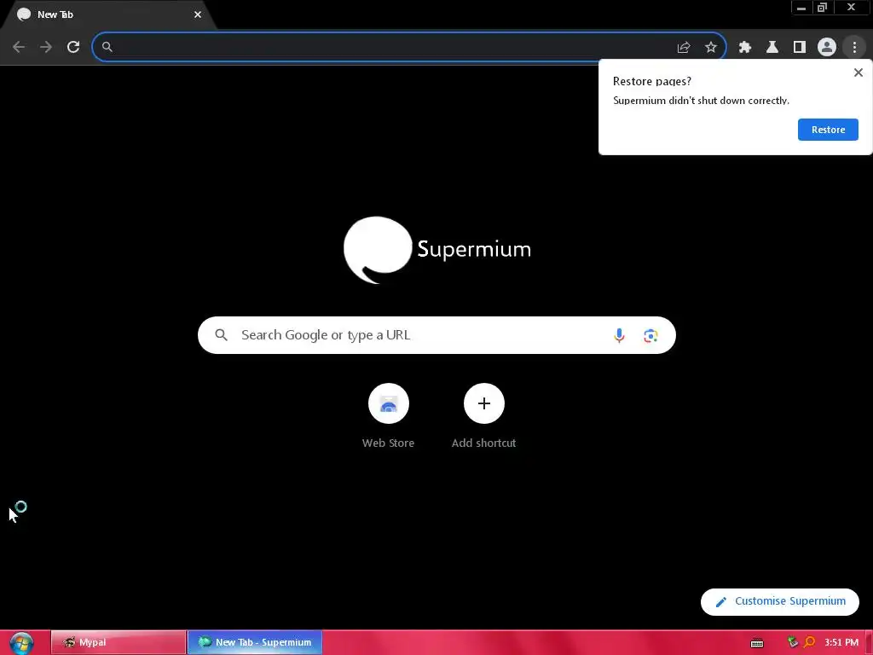Reload the current page

point(73,47)
